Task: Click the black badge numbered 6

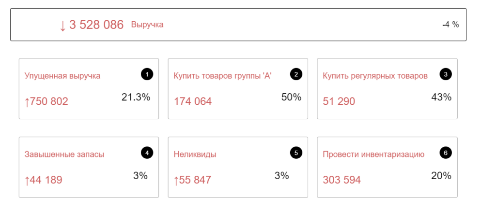Action: tap(445, 153)
